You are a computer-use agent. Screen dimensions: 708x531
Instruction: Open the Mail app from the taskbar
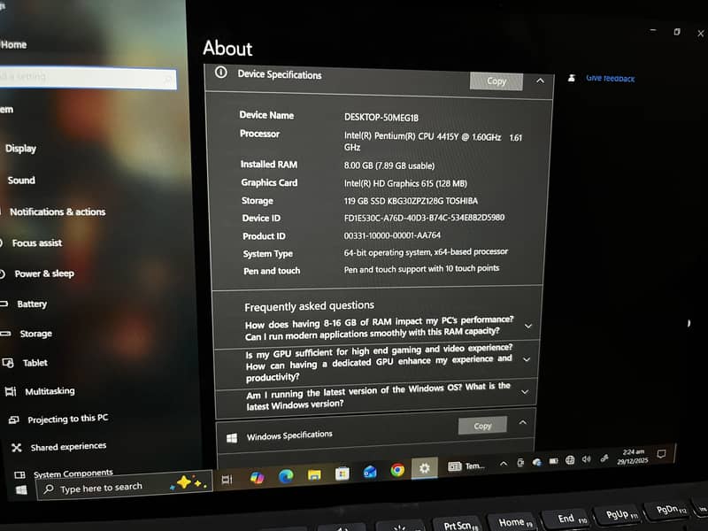point(370,471)
